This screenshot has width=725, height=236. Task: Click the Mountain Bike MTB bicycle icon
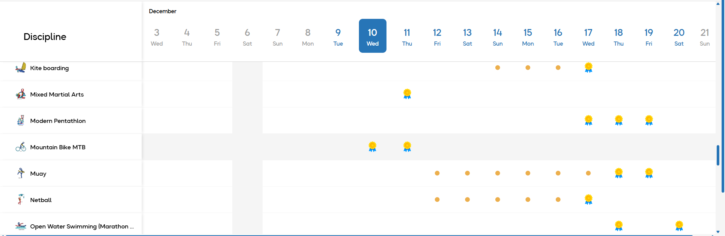[x=21, y=147]
